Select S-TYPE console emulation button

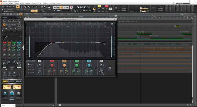[5, 82]
